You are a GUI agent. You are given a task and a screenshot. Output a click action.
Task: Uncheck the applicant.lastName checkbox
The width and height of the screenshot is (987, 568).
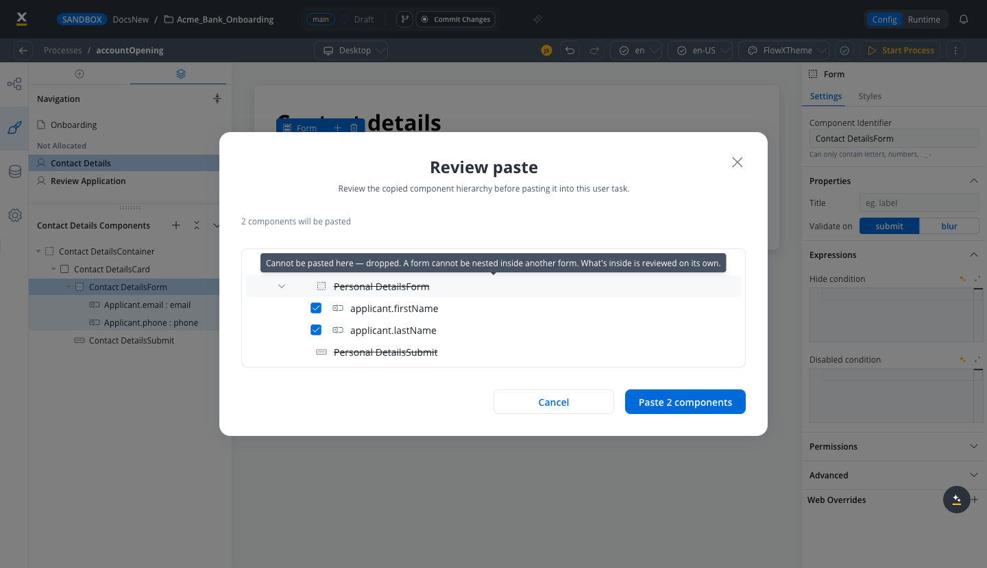click(x=316, y=331)
